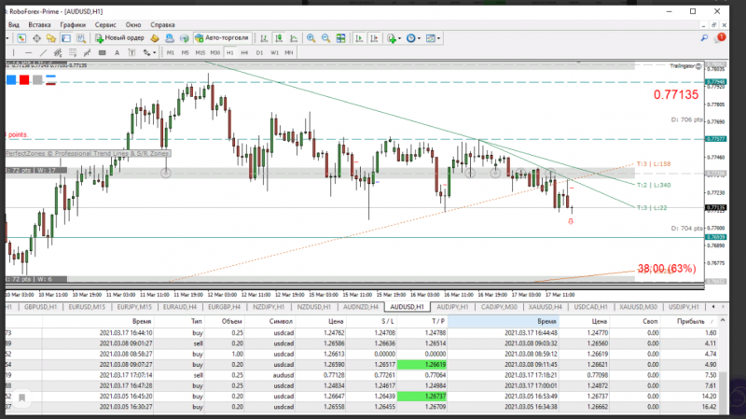Image resolution: width=746 pixels, height=419 pixels.
Task: Toggle the Terminal panel icon
Action: (x=66, y=38)
